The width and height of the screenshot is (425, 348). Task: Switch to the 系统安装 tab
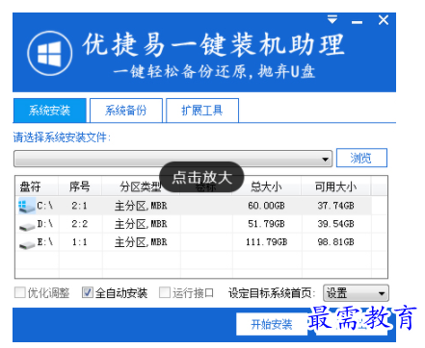click(49, 111)
